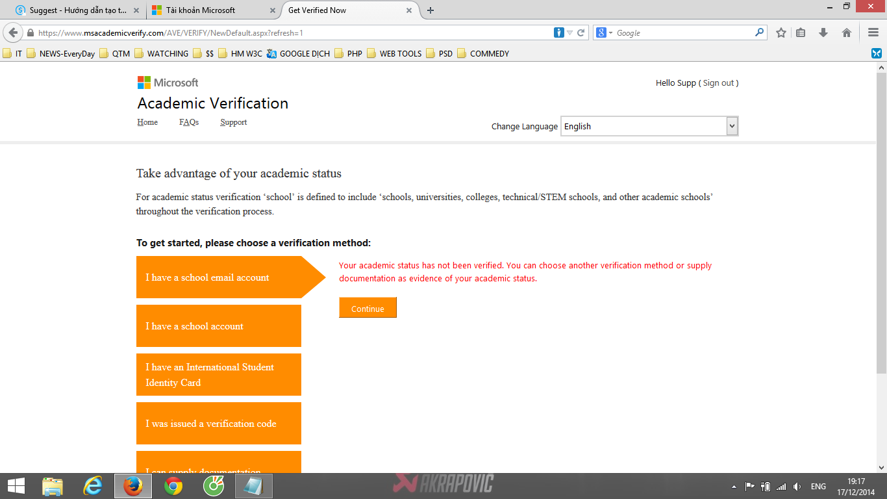
Task: Open the IT bookmarks folder
Action: [x=13, y=54]
